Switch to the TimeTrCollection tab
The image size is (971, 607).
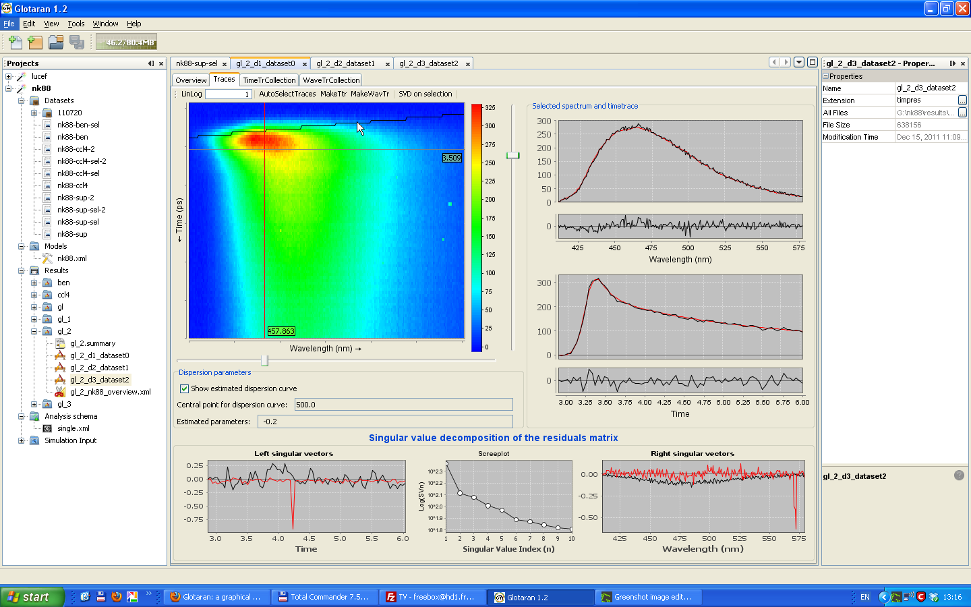(x=269, y=80)
